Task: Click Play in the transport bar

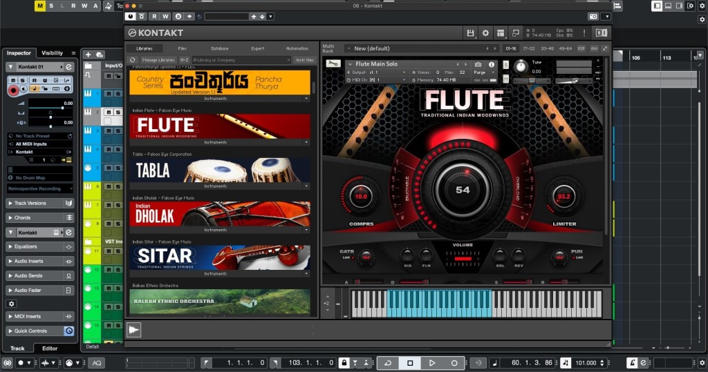Action: tap(431, 362)
